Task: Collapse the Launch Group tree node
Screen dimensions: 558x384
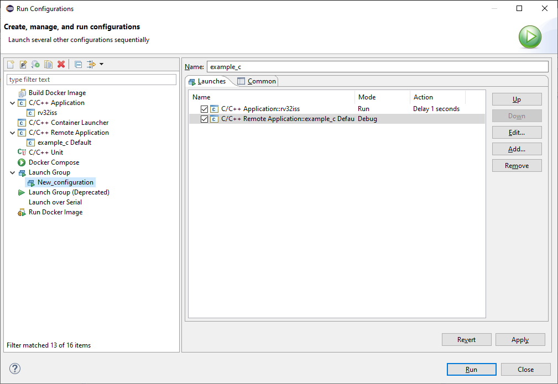Action: coord(13,172)
